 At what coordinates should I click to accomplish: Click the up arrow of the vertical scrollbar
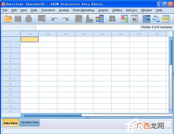[x=171, y=38]
